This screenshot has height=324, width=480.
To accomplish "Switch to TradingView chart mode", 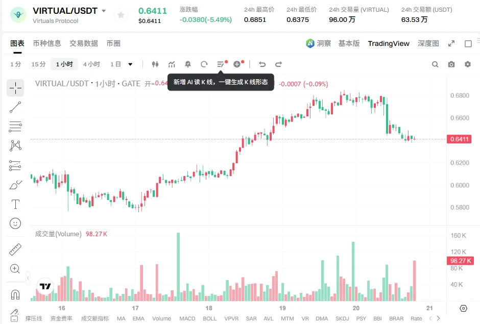I will (x=389, y=43).
